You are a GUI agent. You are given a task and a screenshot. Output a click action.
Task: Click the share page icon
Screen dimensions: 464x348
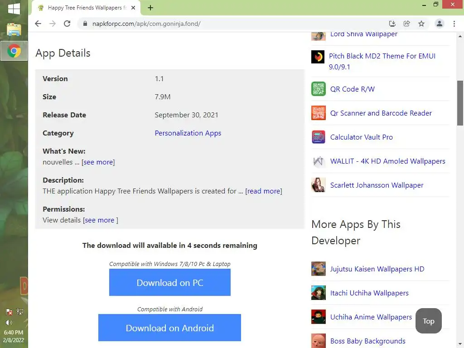407,24
